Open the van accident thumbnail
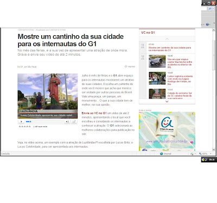The height and width of the screenshot is (203, 217). [x=157, y=61]
